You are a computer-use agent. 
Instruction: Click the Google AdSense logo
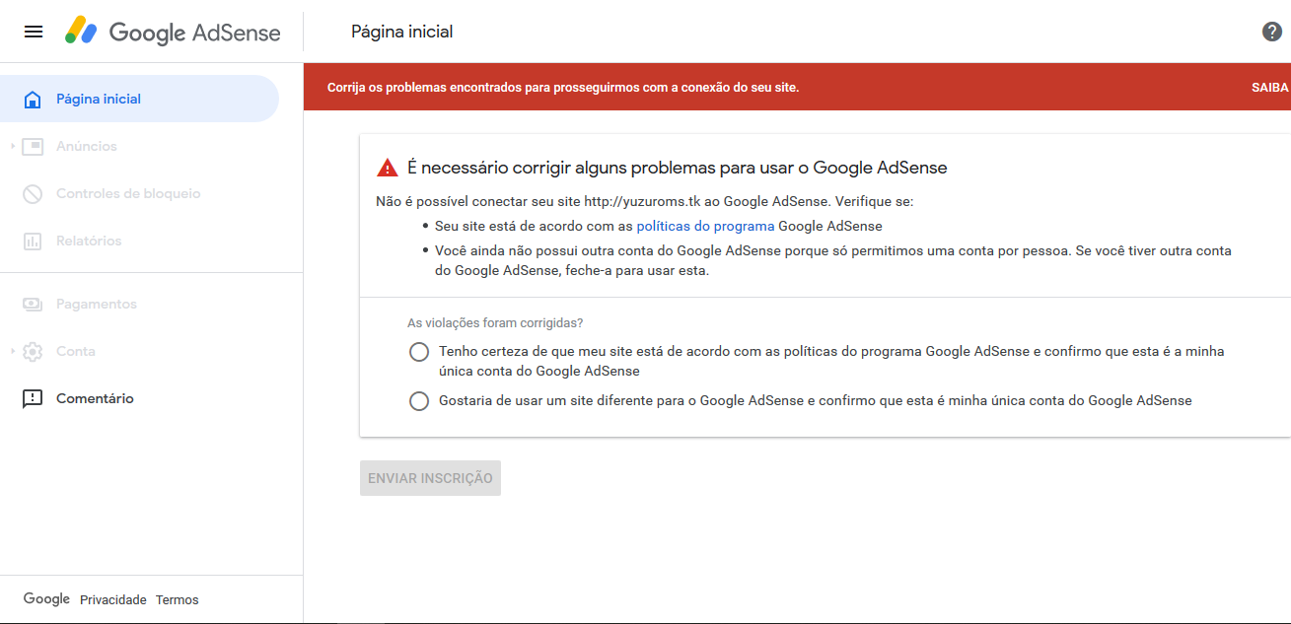tap(174, 32)
